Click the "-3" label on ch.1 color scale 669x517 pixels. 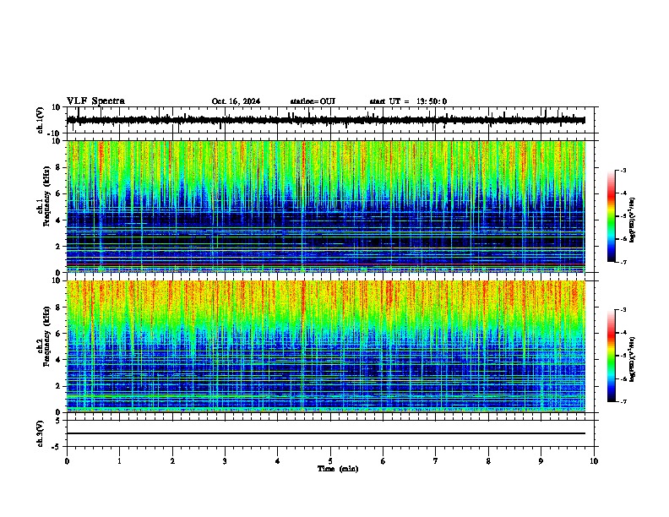pos(623,170)
